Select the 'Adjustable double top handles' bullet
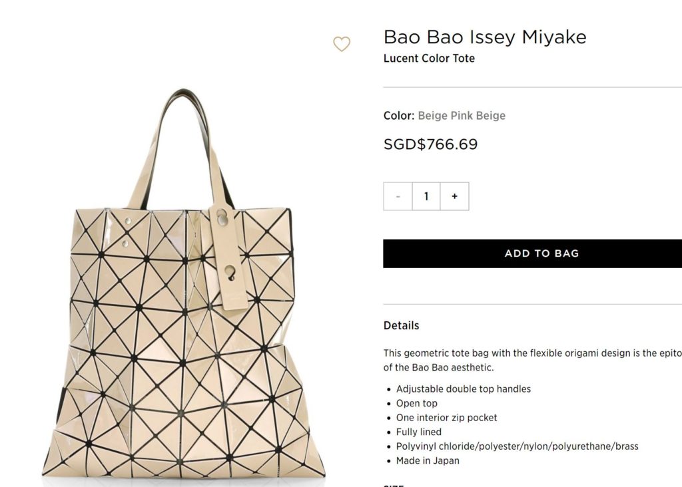The image size is (682, 487). point(464,389)
